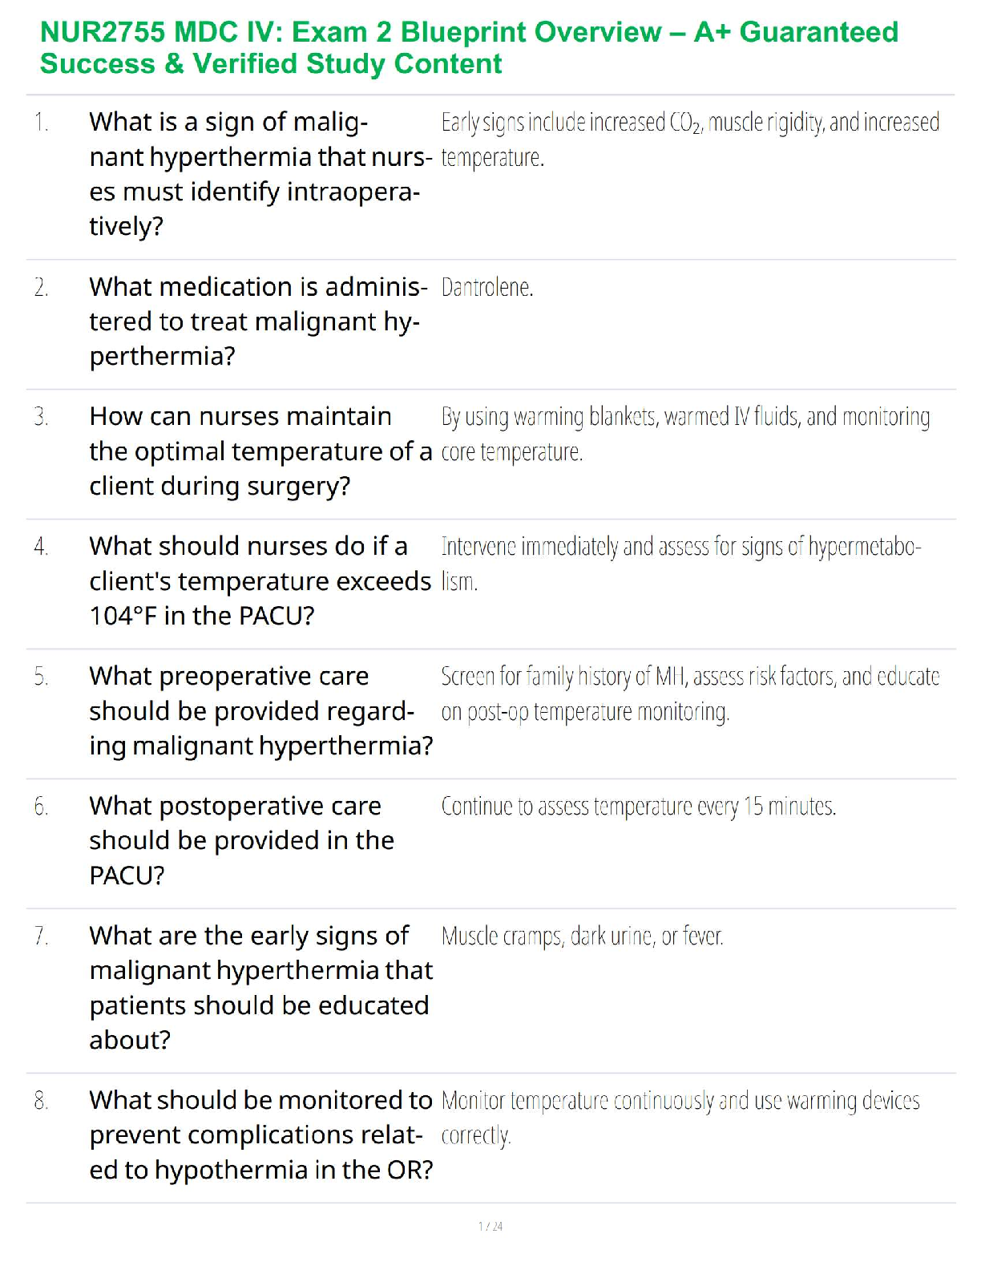Click the hypothermia in the OR question
Viewport: 981px width, 1270px height.
point(260,1135)
